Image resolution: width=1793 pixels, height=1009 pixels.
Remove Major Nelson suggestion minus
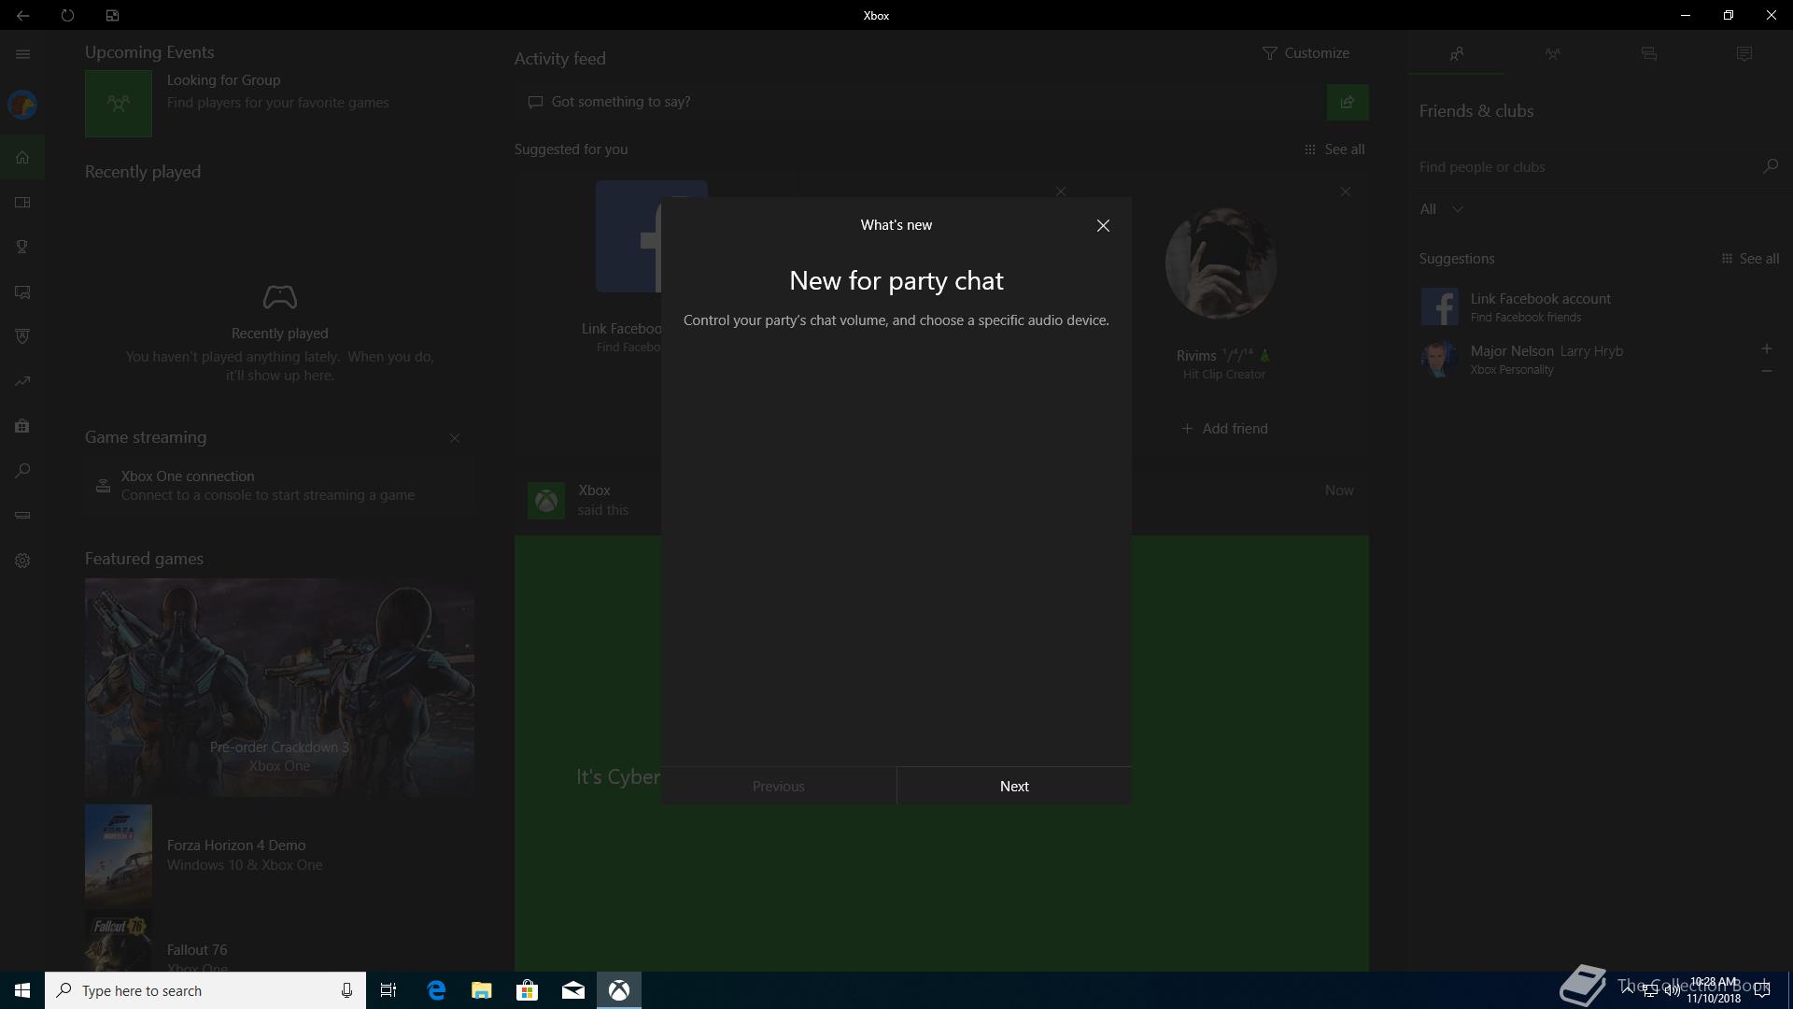pos(1766,371)
